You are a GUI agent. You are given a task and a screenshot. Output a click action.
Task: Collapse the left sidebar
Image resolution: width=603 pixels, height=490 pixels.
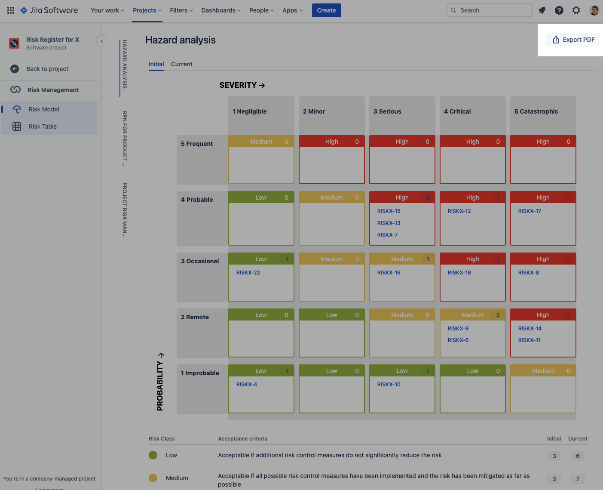(x=102, y=41)
